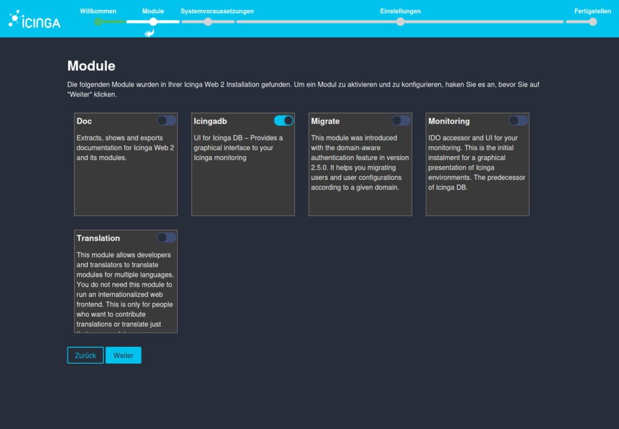This screenshot has height=429, width=619.
Task: Click the Module step circle
Action: point(153,22)
